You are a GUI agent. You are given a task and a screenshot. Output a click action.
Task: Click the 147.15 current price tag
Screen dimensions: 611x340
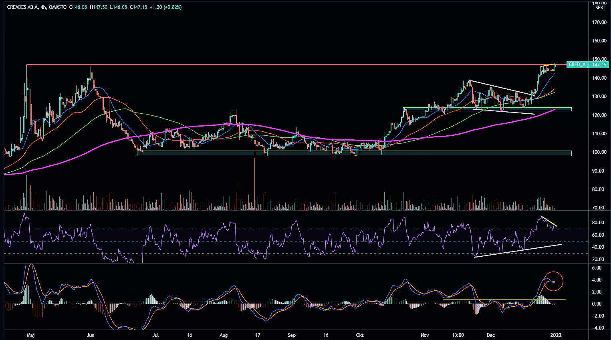(599, 64)
